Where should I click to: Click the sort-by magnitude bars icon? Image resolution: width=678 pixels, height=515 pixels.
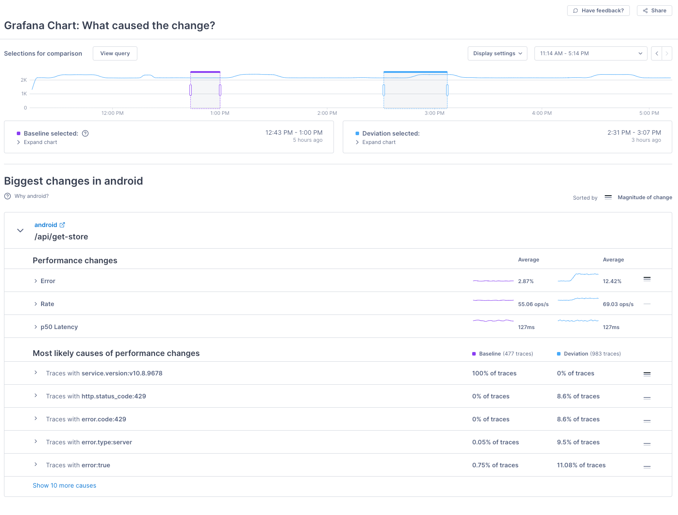tap(608, 197)
